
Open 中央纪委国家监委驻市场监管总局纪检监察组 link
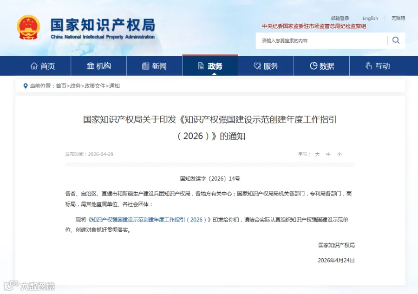[314, 26]
